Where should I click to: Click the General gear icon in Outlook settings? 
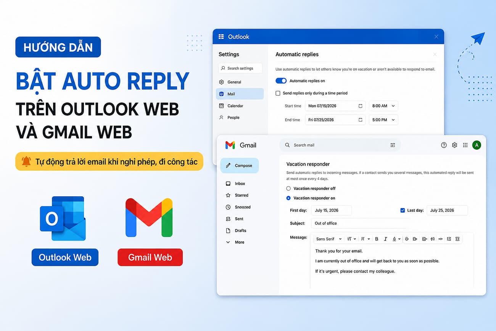coord(221,82)
